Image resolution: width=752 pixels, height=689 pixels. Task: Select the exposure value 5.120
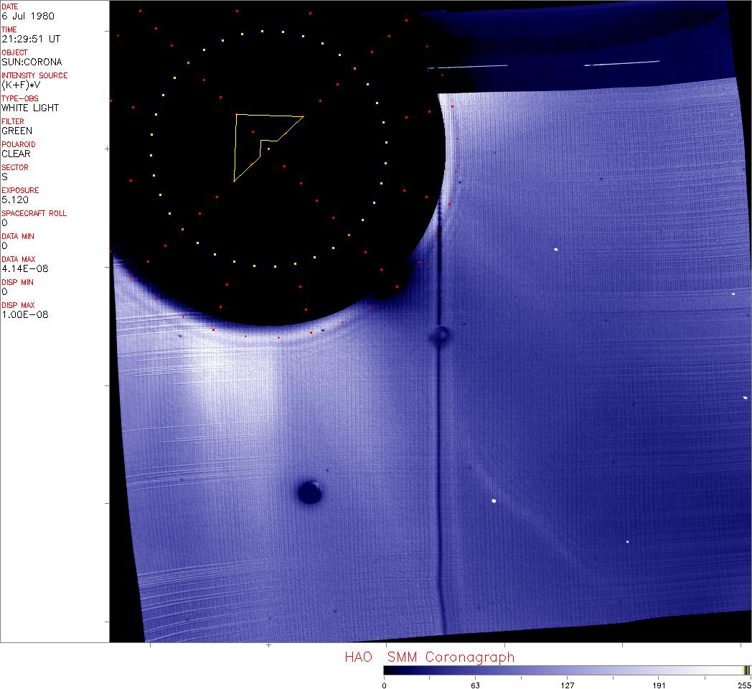pyautogui.click(x=14, y=200)
